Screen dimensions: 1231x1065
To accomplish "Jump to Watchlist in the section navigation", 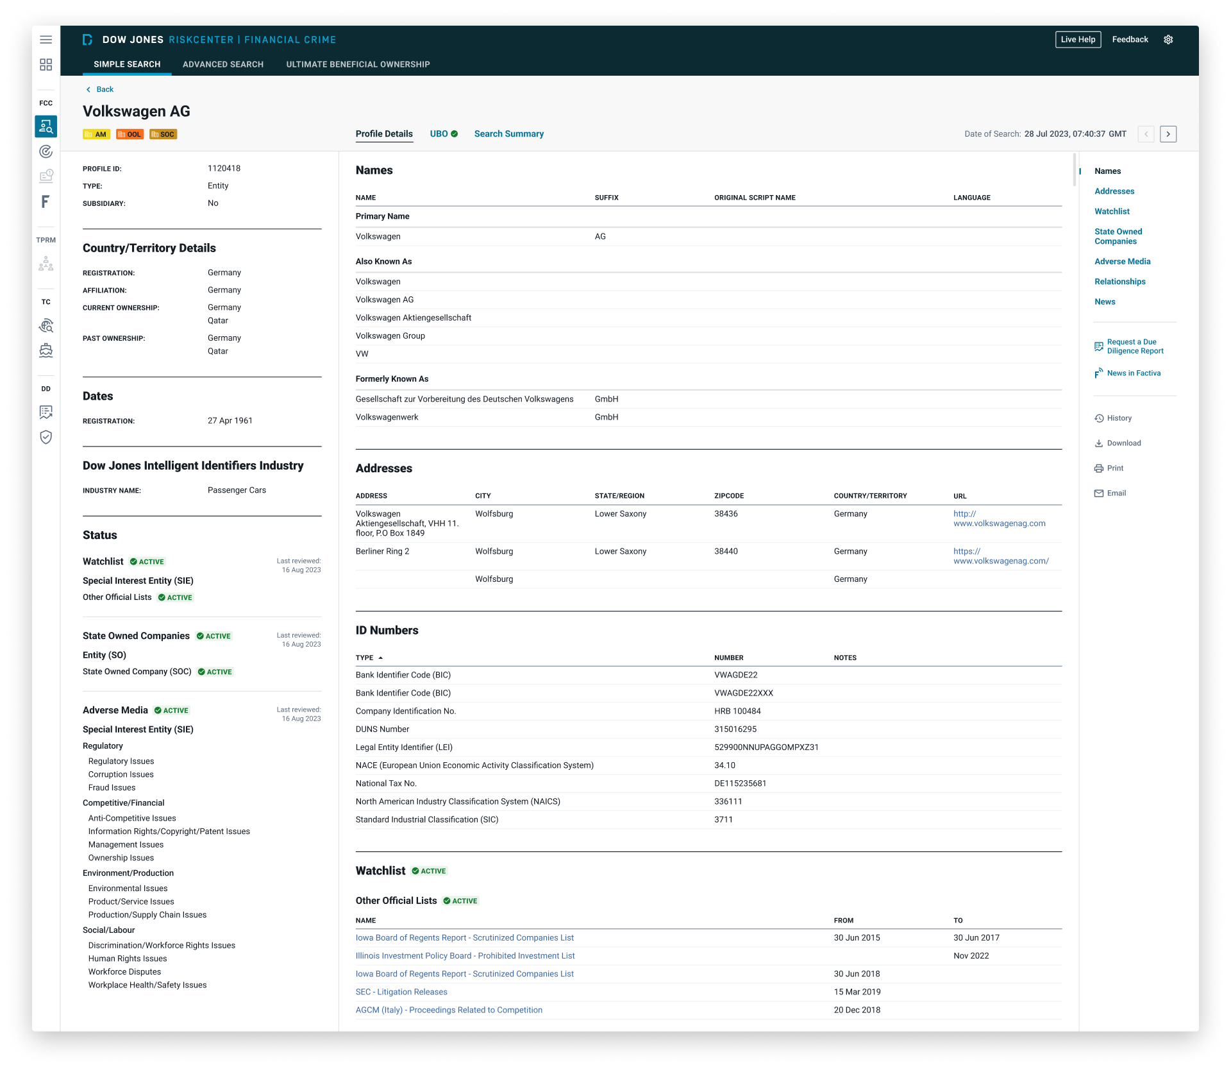I will (x=1112, y=212).
